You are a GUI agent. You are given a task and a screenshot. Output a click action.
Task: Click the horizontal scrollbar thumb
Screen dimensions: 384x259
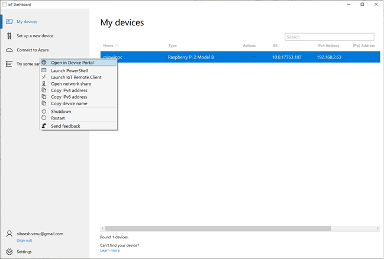click(218, 228)
